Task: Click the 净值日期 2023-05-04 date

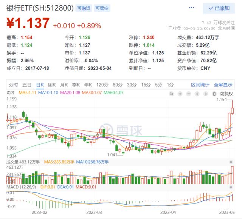Action: pos(100,68)
